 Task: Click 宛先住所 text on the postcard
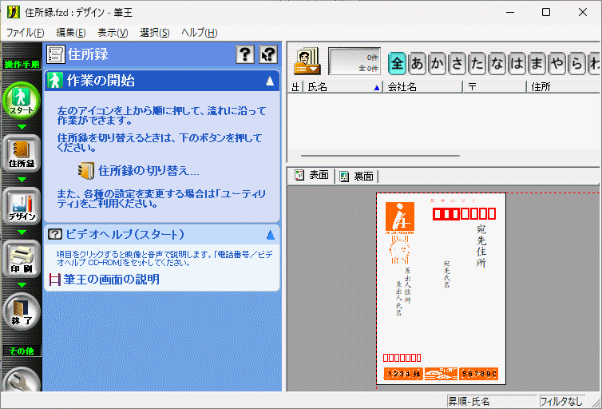[481, 246]
